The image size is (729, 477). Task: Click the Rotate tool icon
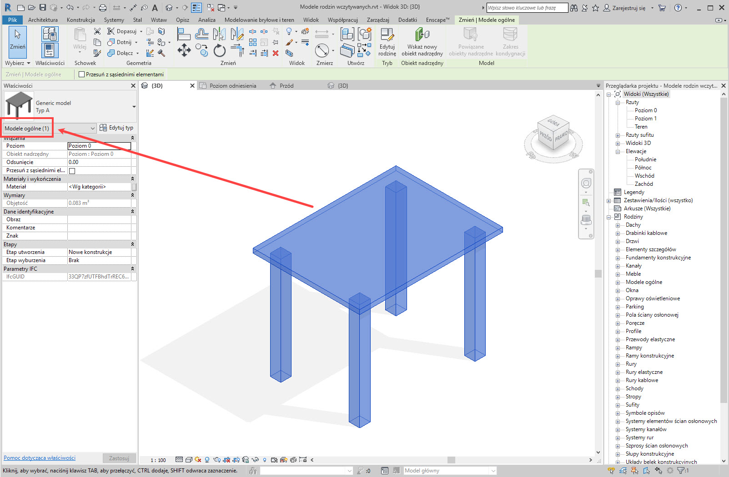[219, 50]
